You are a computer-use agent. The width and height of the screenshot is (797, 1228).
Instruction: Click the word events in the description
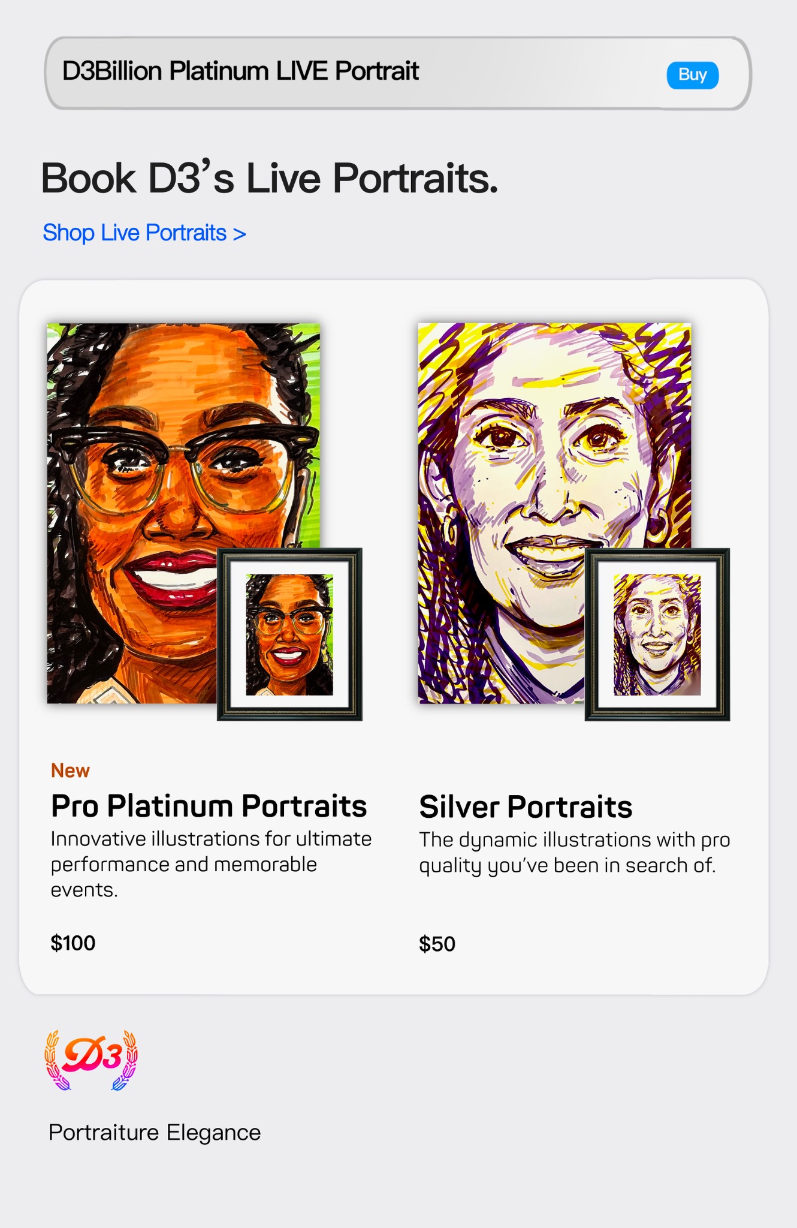click(83, 890)
